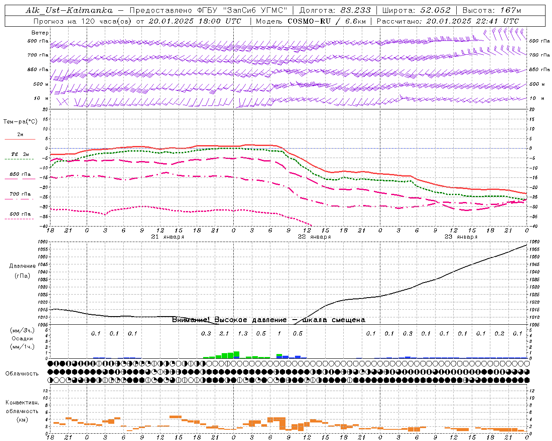Click the station title Alk_Ust-Kalmanka
This screenshot has width=552, height=441.
coord(69,10)
